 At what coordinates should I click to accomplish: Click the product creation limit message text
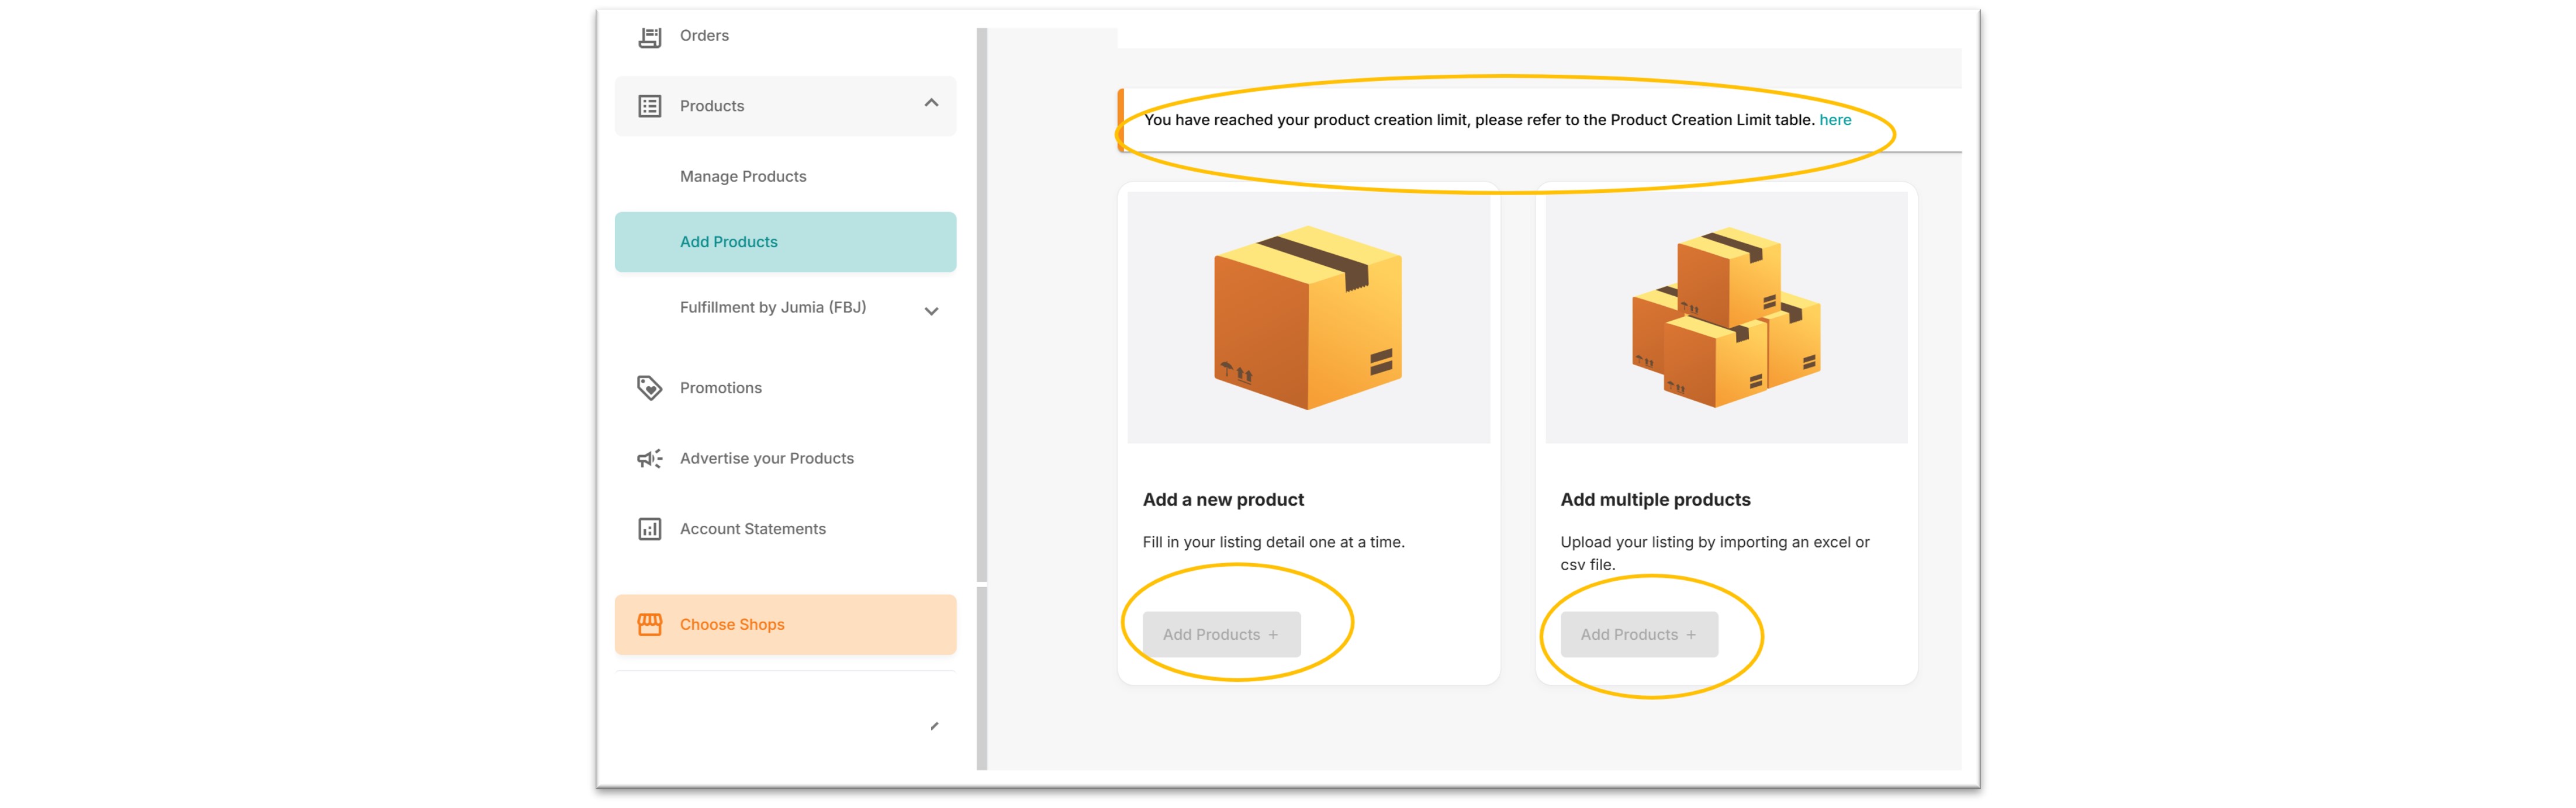[1479, 120]
